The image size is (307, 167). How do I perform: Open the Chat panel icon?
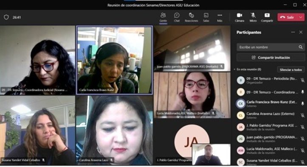177,17
